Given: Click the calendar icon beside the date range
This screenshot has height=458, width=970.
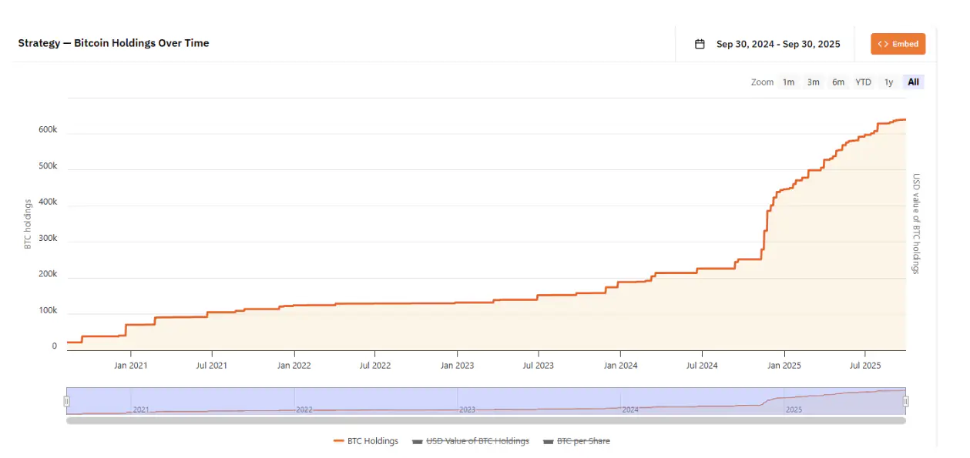Looking at the screenshot, I should click(700, 44).
